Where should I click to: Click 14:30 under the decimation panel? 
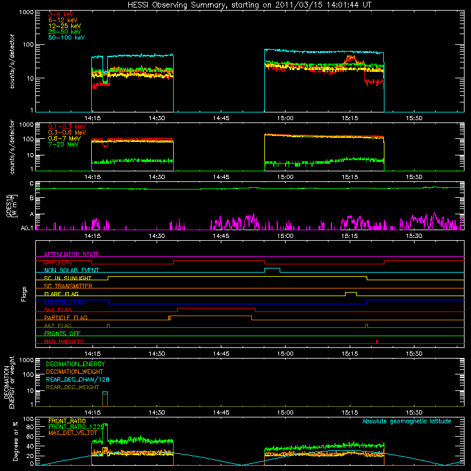coord(157,413)
